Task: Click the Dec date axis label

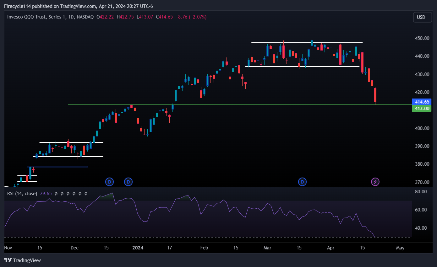Action: click(74, 248)
